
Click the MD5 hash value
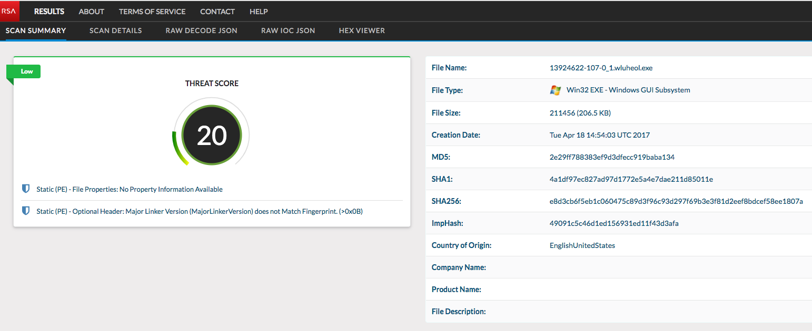[611, 157]
